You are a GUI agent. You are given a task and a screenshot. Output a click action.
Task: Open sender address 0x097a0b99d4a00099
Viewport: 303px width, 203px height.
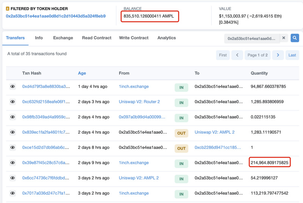142,117
